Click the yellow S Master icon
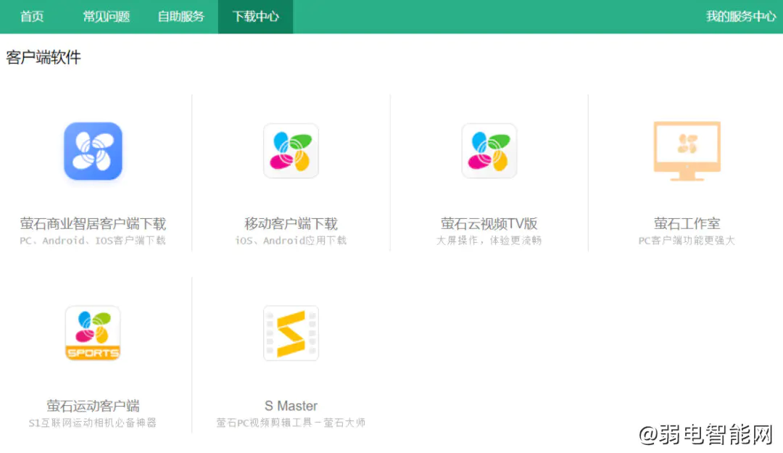The height and width of the screenshot is (453, 783). tap(291, 333)
